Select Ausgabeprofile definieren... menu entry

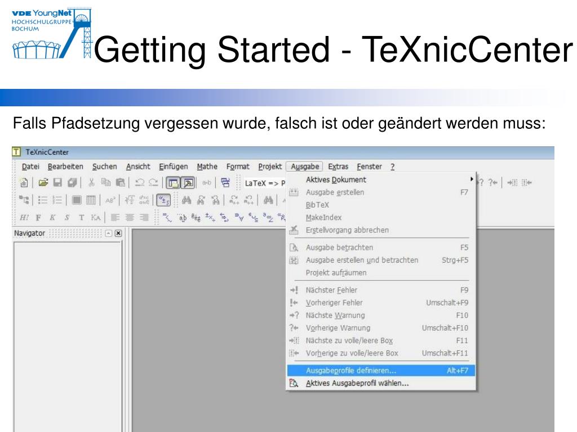point(381,370)
